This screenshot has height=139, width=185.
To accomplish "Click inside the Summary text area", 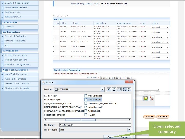I will pyautogui.click(x=130, y=83).
